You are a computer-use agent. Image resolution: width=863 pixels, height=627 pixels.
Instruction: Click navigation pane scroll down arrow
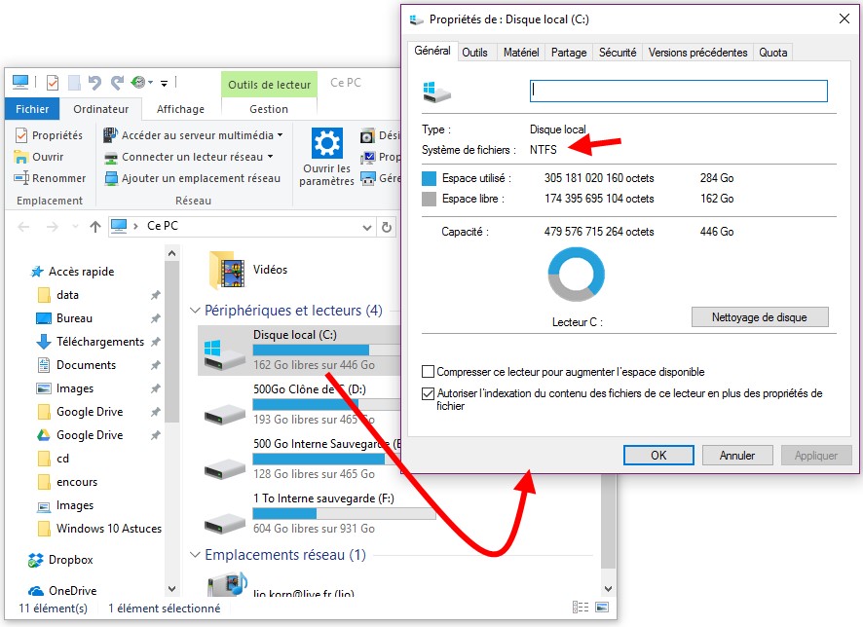[171, 589]
